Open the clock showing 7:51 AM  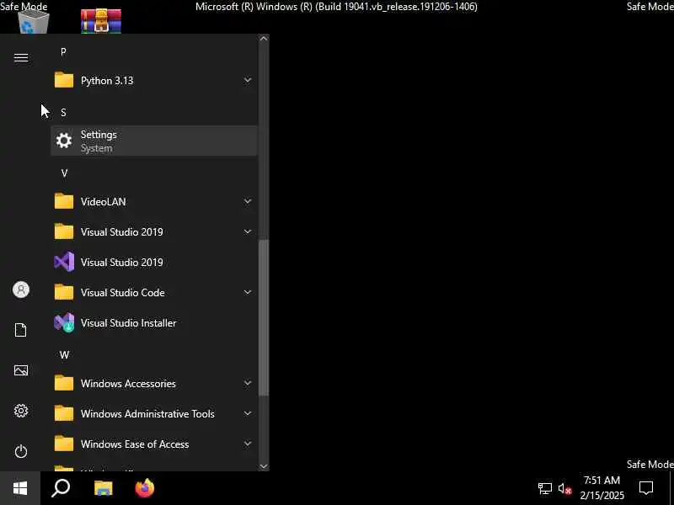click(602, 488)
